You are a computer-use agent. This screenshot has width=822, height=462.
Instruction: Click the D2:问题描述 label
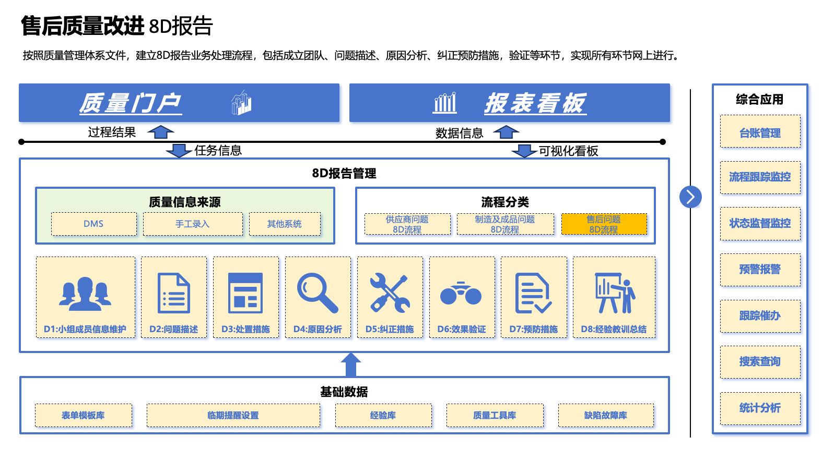coord(174,329)
